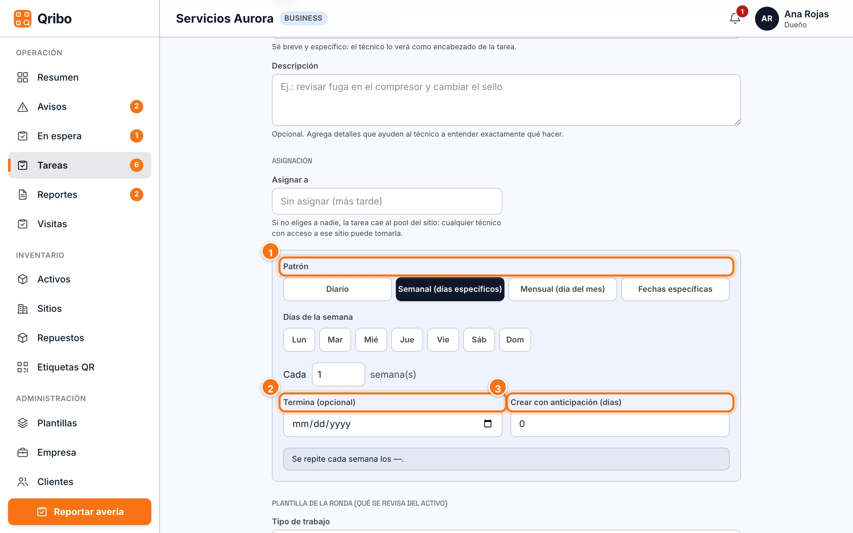
Task: Toggle the Lun weekday chip
Action: coord(299,339)
